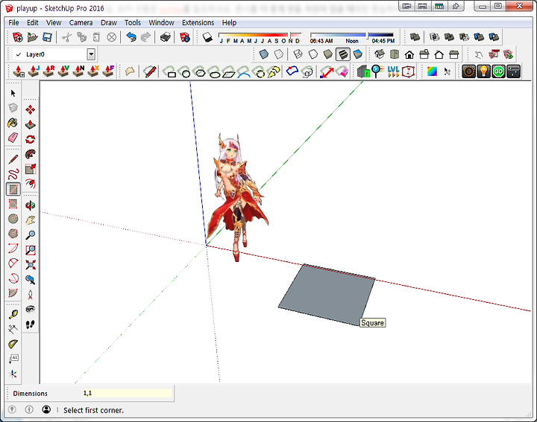Select the Look Around eye tool

pos(30,309)
